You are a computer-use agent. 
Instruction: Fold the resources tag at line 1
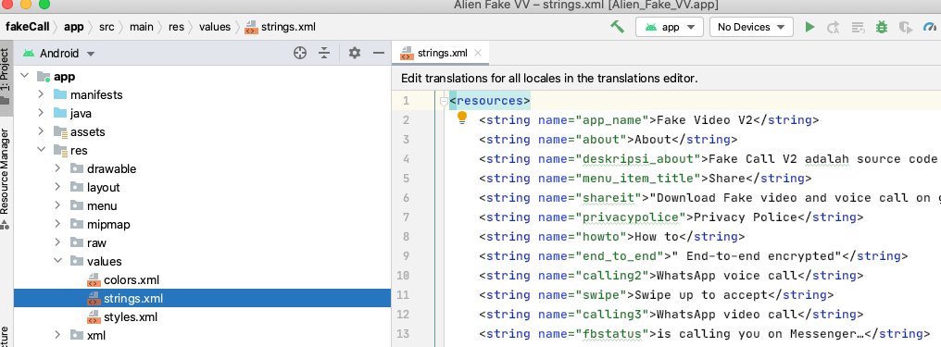click(444, 101)
